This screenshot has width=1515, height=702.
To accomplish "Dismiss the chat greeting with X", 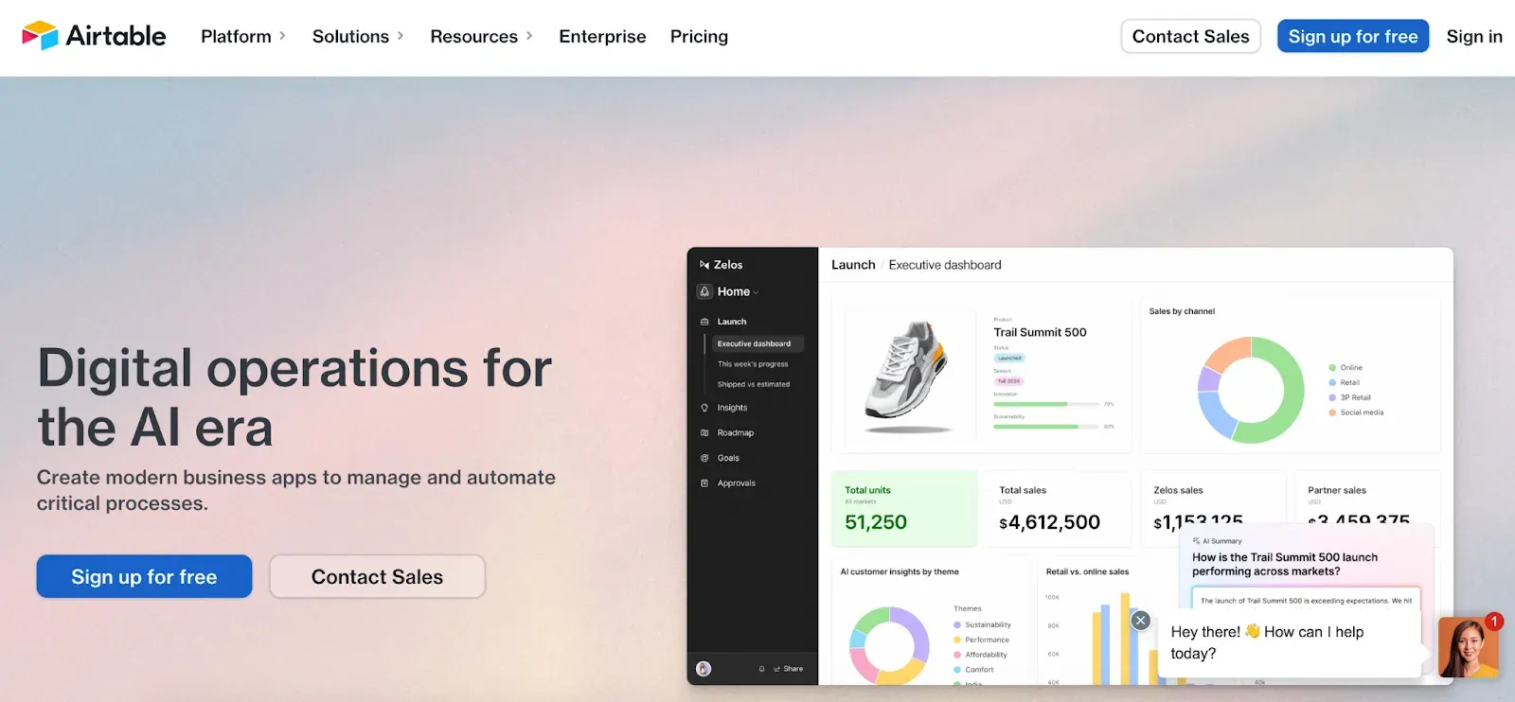I will click(1141, 621).
